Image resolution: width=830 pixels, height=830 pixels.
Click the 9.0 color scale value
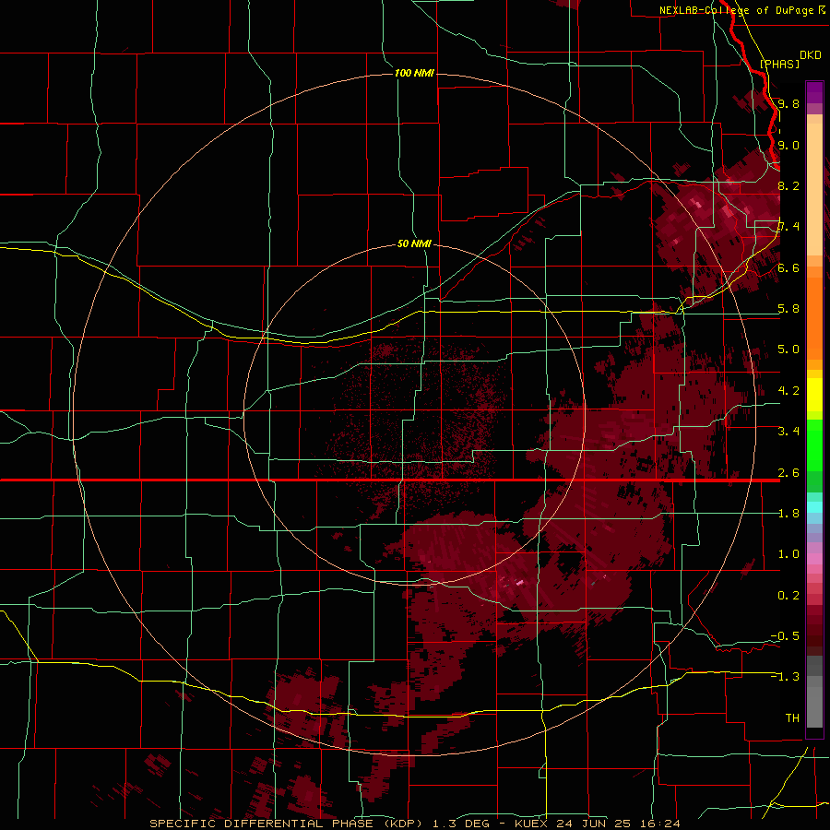(788, 145)
